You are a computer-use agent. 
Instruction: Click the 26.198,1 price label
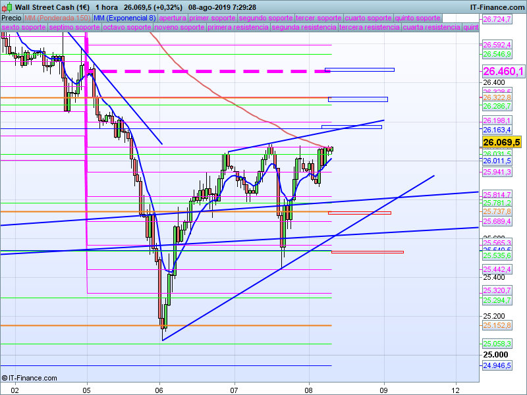497,120
